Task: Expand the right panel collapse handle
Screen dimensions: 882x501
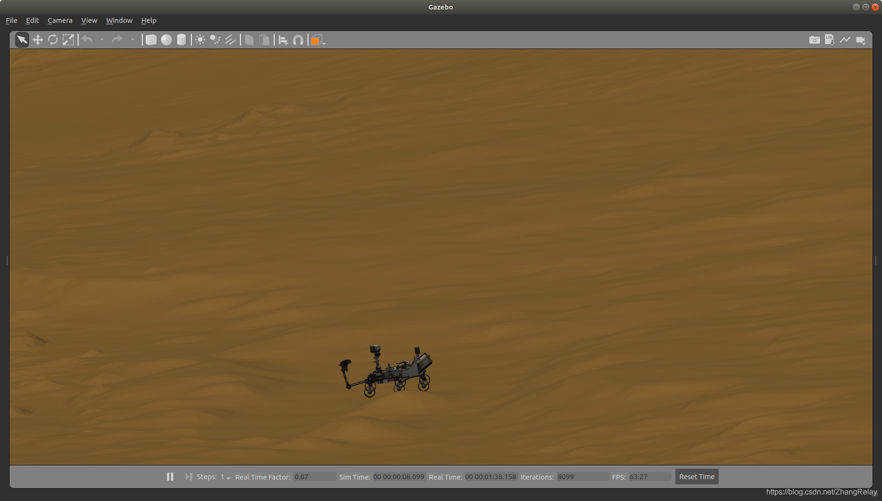Action: (876, 260)
